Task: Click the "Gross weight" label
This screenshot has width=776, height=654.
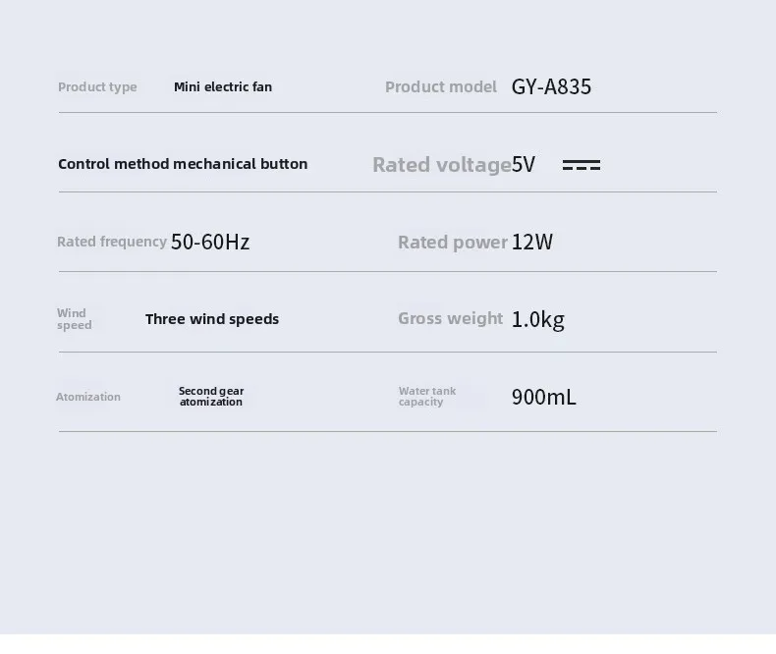Action: (450, 319)
